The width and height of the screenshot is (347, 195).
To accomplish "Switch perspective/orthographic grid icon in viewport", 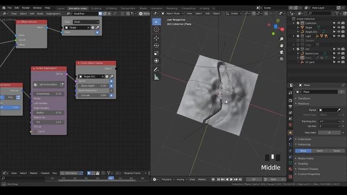I will tap(281, 59).
